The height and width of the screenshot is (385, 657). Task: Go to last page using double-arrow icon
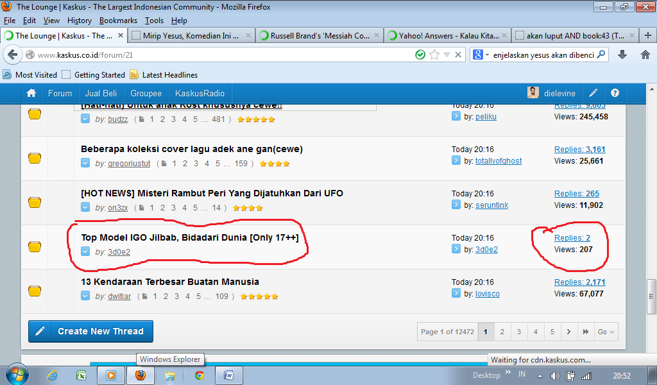[585, 332]
